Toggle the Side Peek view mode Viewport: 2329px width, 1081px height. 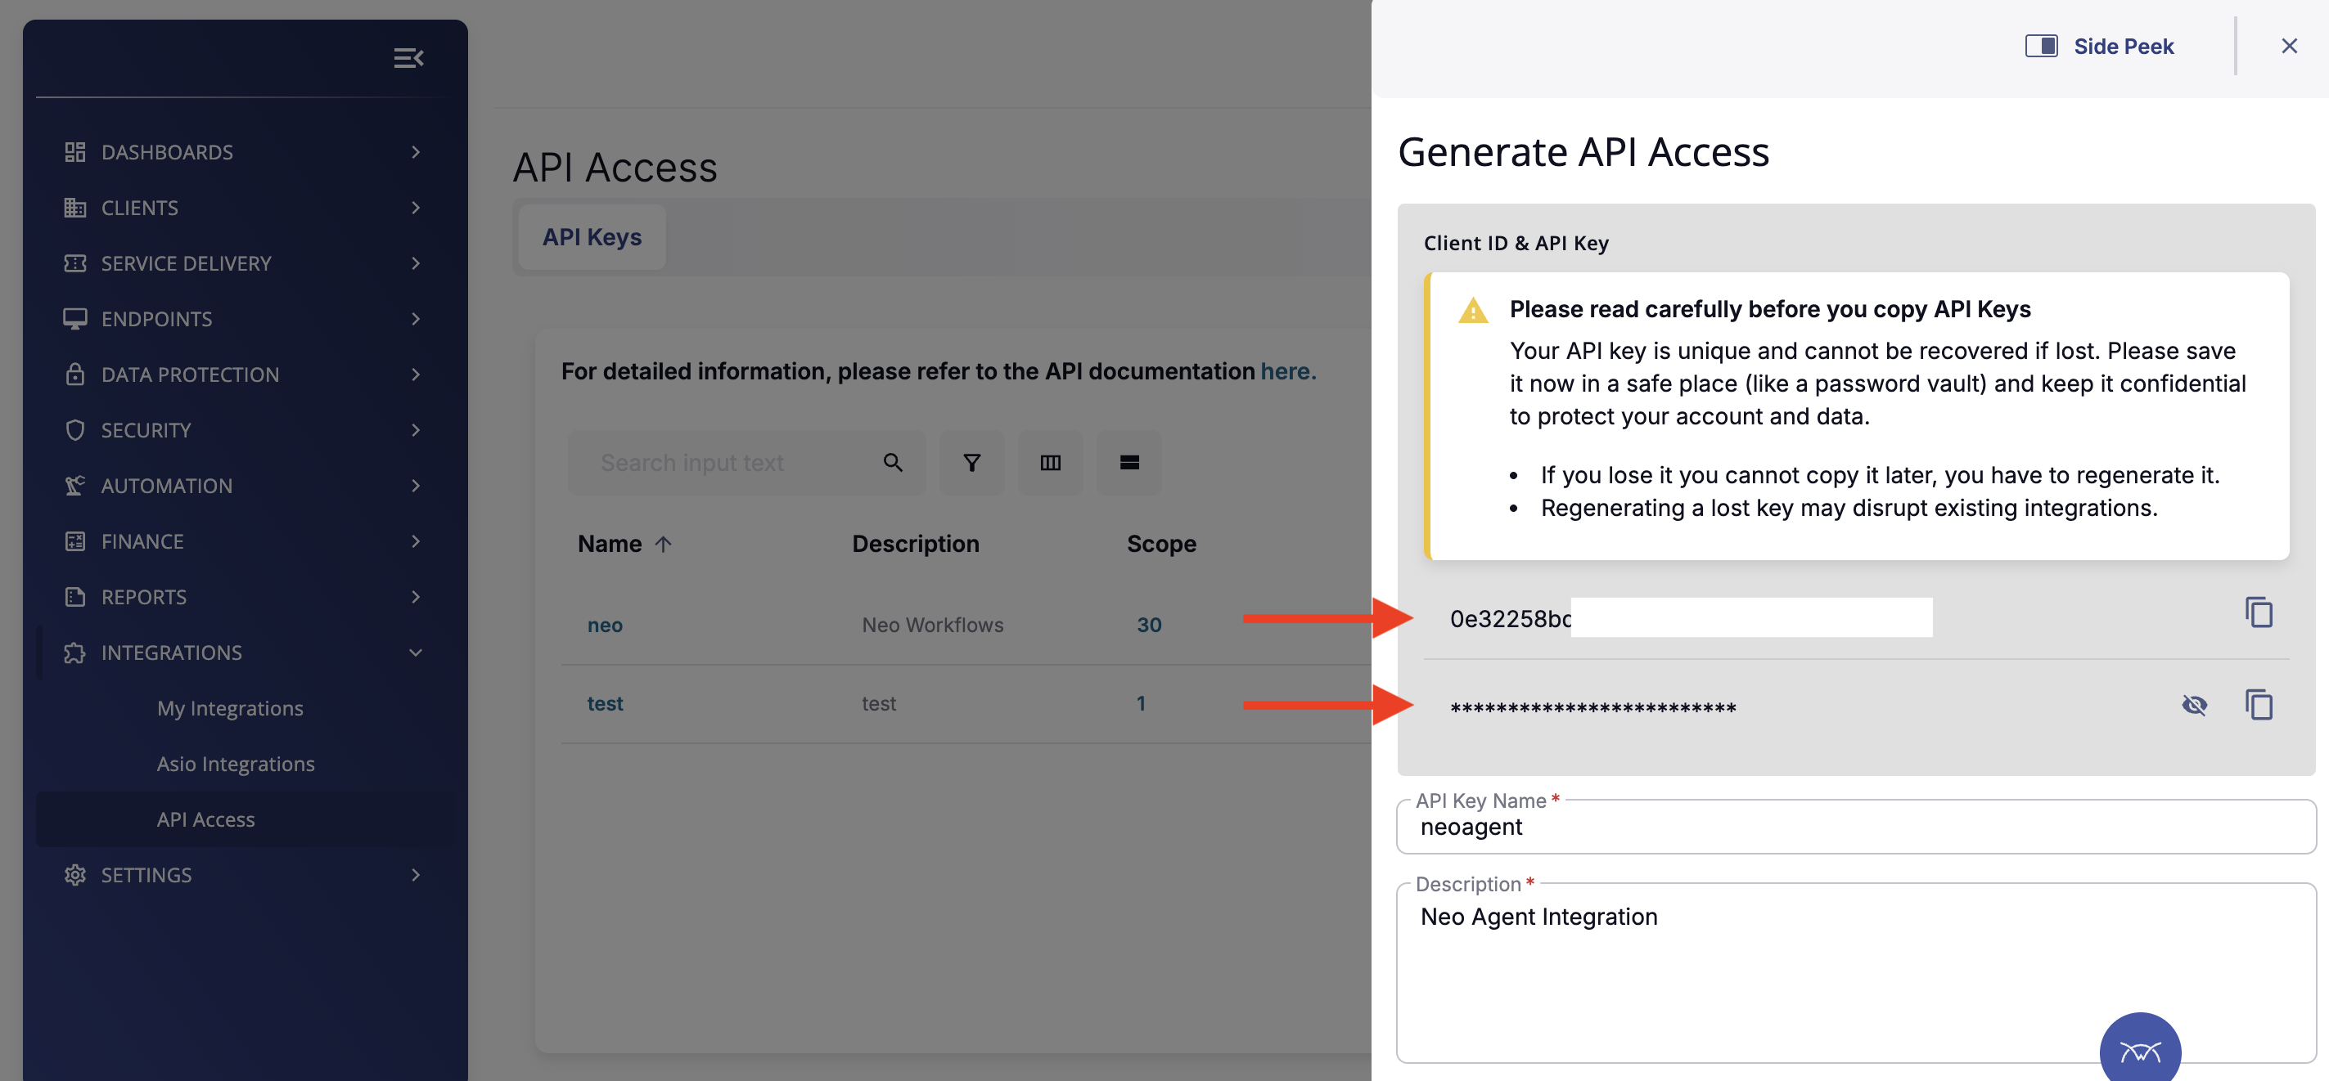click(x=2042, y=45)
